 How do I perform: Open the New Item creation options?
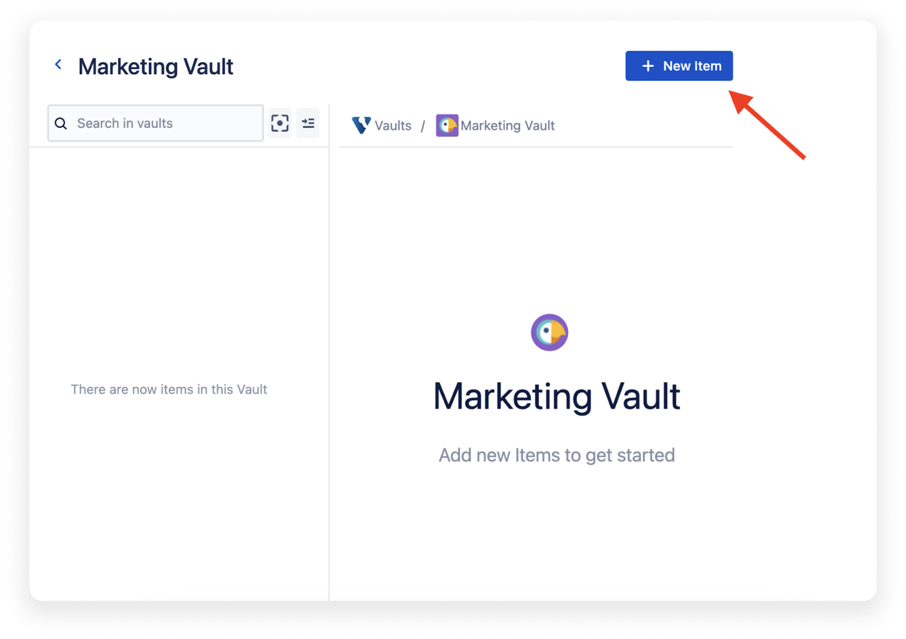coord(679,66)
